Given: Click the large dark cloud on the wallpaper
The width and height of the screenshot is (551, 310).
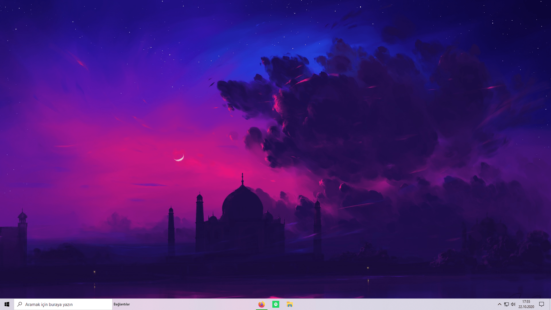Looking at the screenshot, I should pyautogui.click(x=359, y=121).
